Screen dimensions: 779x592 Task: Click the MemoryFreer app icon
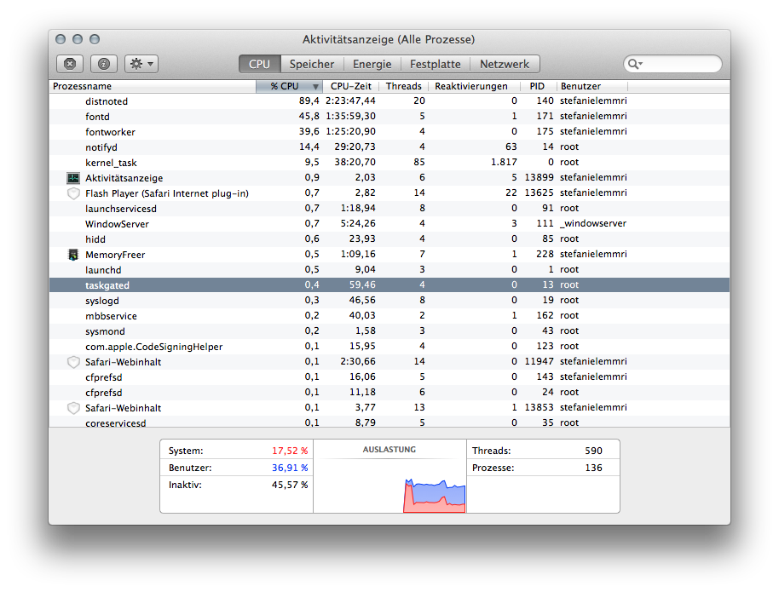(73, 255)
